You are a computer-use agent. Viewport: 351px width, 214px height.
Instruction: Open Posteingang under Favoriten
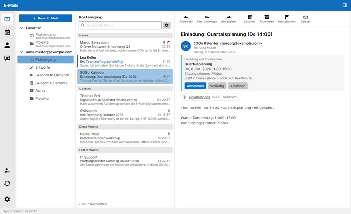[45, 36]
